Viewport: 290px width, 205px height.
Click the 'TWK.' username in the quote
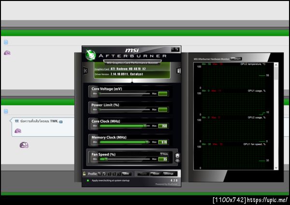point(54,121)
